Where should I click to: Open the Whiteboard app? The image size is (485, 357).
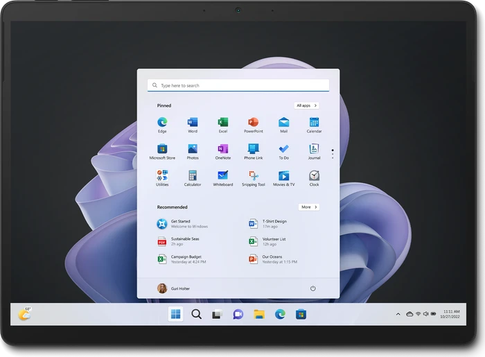222,178
